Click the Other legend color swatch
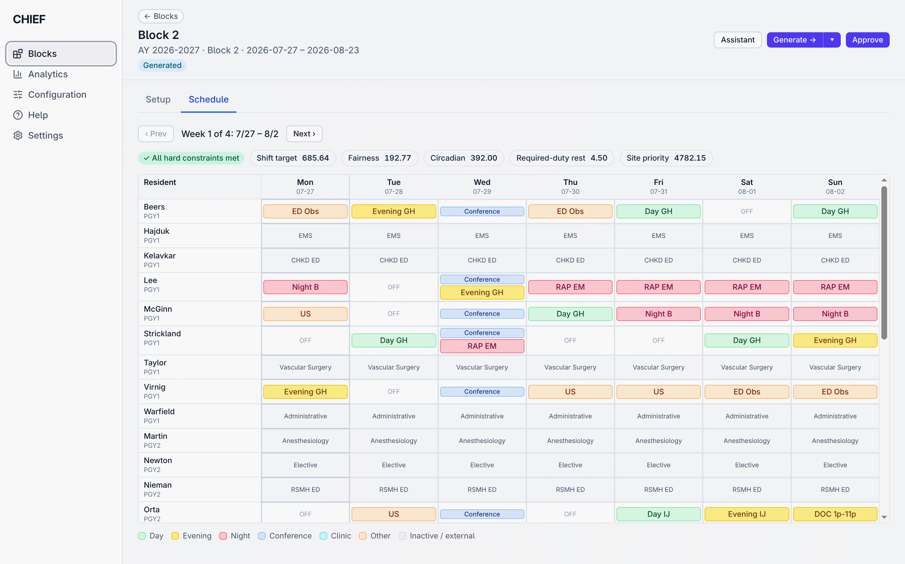 tap(363, 536)
